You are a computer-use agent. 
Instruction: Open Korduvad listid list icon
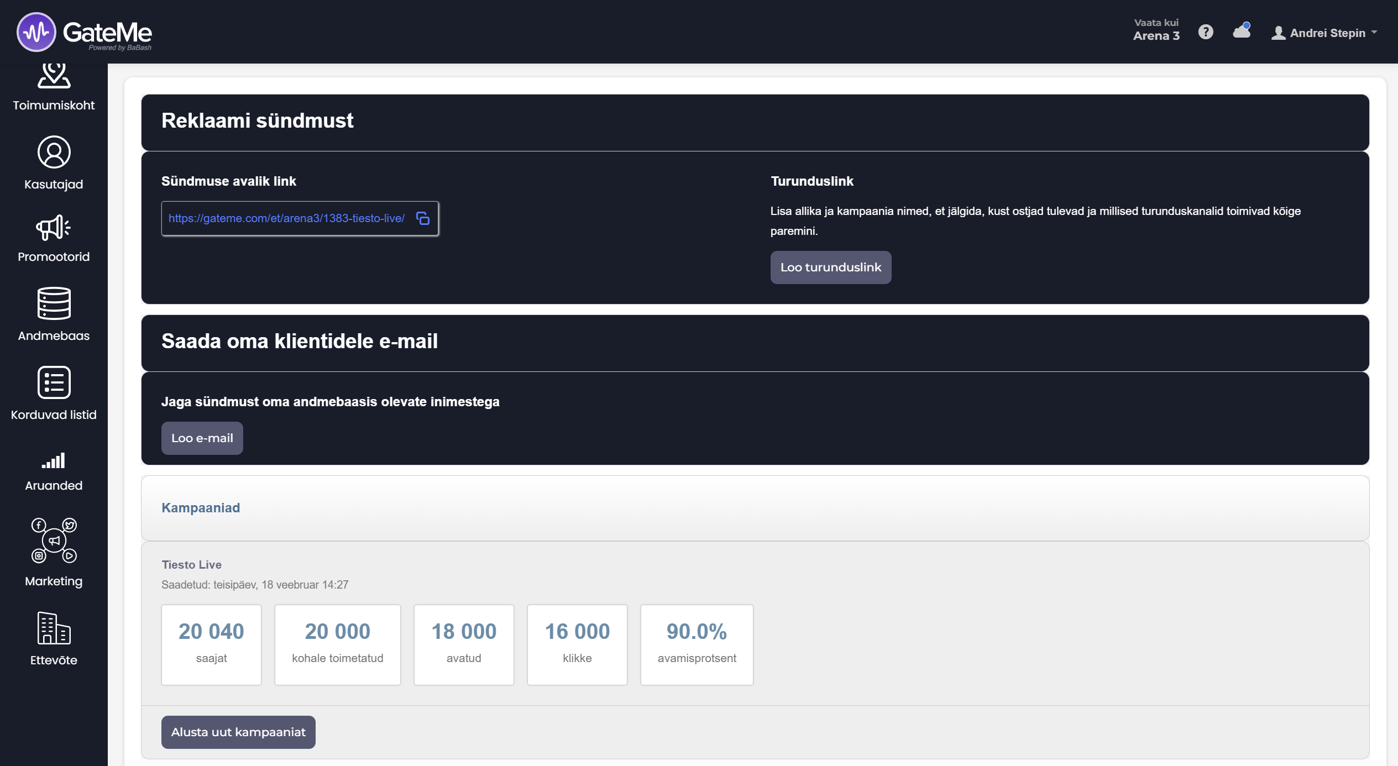point(54,382)
